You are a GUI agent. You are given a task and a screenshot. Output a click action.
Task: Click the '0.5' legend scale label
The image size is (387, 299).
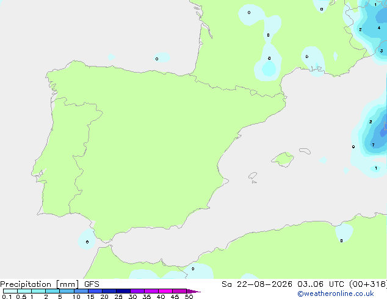click(x=21, y=297)
